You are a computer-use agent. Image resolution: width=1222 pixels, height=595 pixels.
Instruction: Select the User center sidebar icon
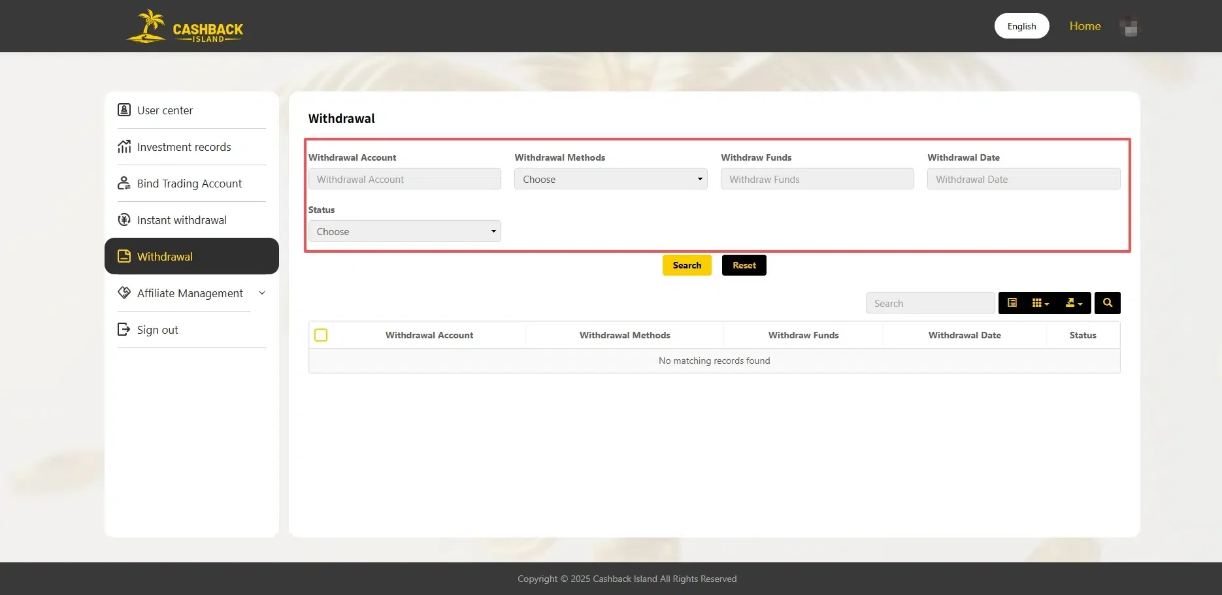pyautogui.click(x=124, y=110)
